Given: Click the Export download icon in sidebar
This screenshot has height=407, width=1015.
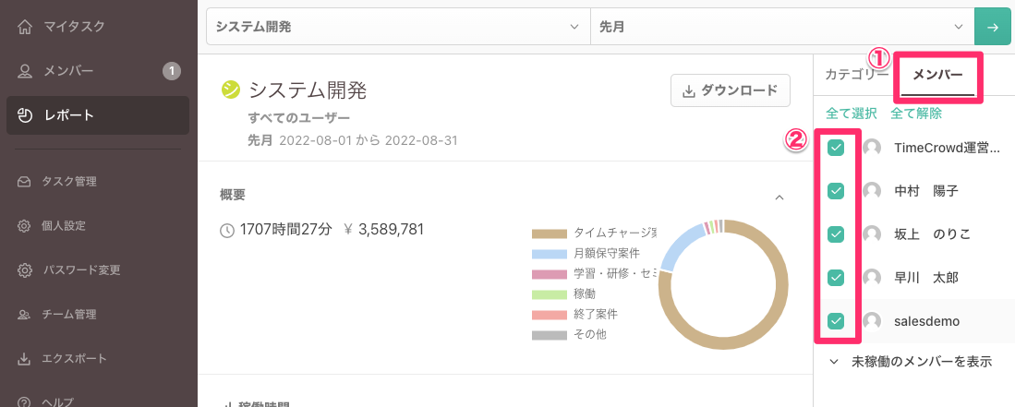Looking at the screenshot, I should pyautogui.click(x=25, y=359).
